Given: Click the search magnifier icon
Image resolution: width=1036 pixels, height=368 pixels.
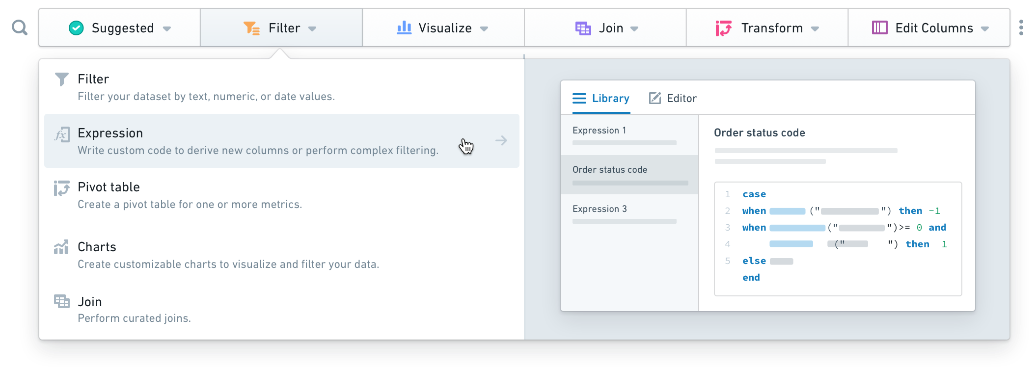Looking at the screenshot, I should (20, 27).
